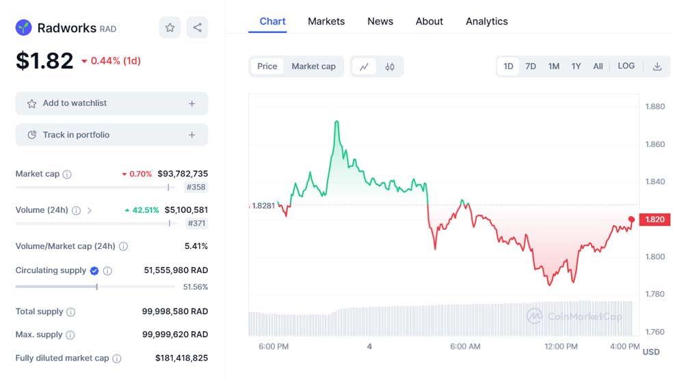Click the share icon next to Radworks
This screenshot has width=673, height=379.
pyautogui.click(x=197, y=27)
